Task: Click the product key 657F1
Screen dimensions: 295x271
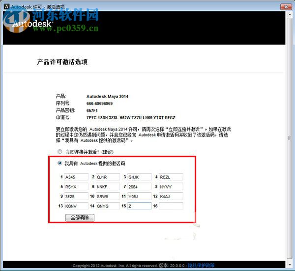Action: 92,111
